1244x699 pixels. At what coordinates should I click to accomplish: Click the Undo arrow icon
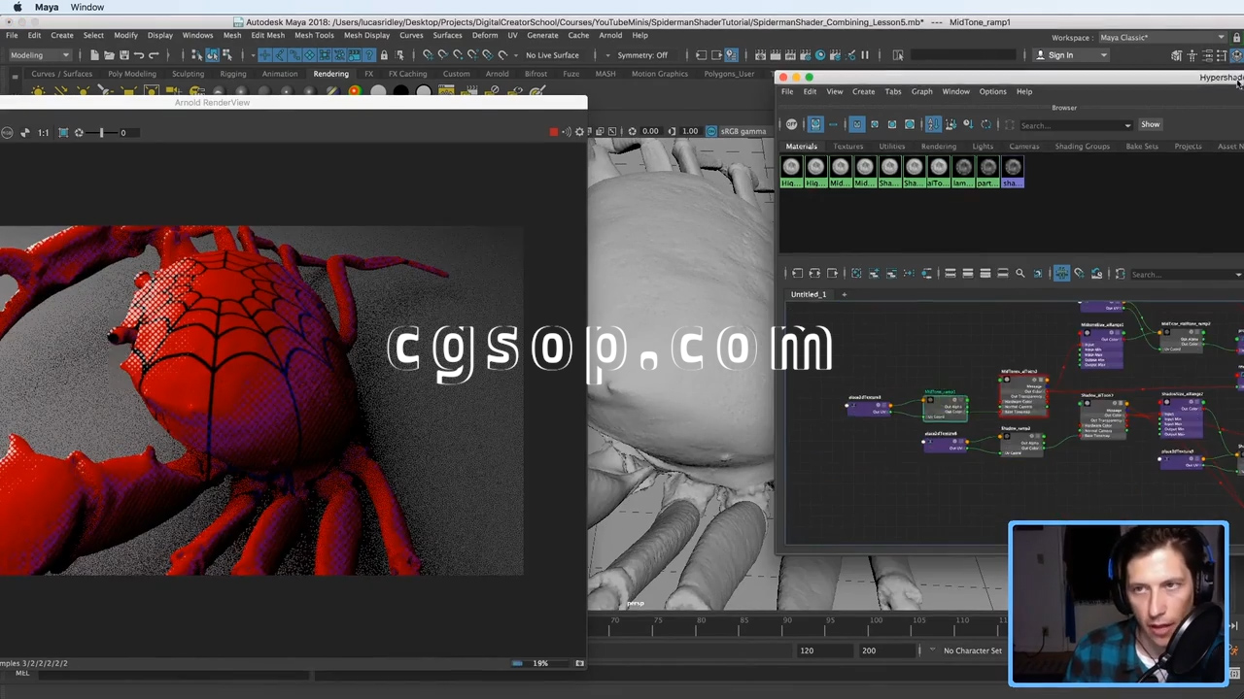[x=139, y=55]
